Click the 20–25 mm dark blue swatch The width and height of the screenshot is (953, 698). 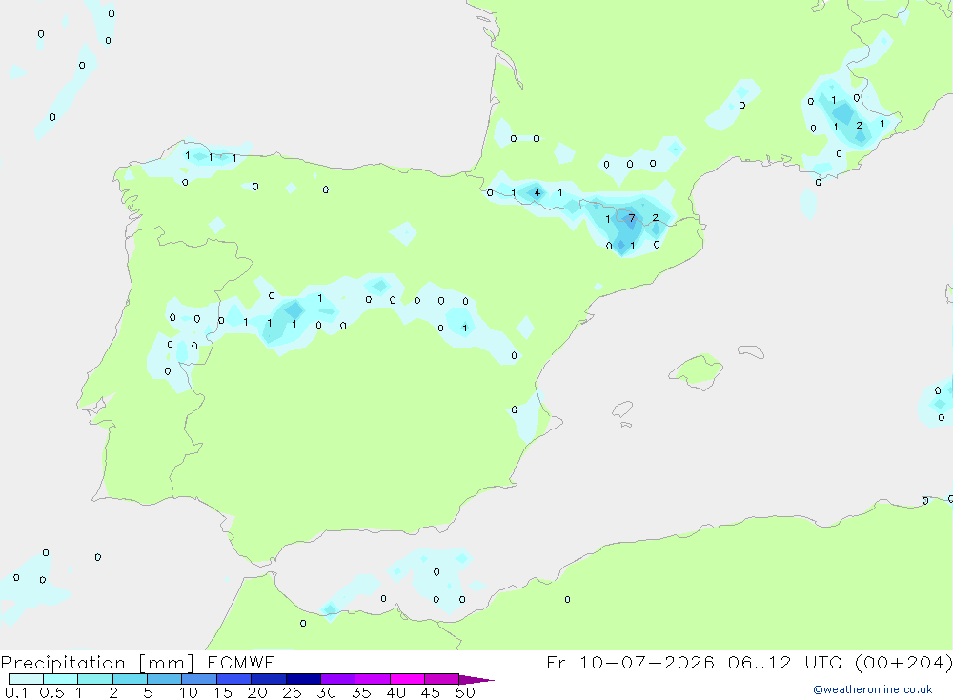269,679
